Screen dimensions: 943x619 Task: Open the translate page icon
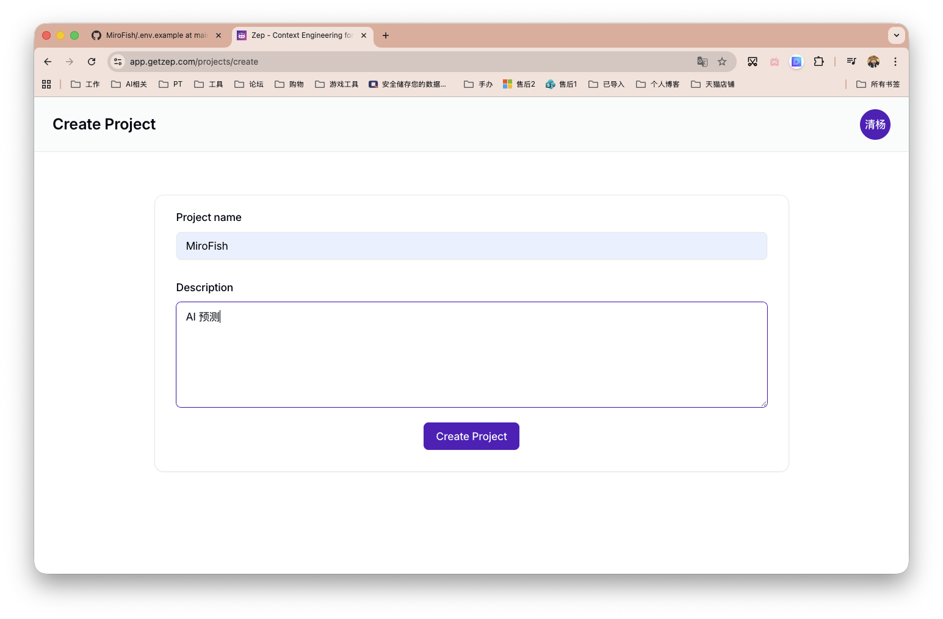(x=703, y=62)
